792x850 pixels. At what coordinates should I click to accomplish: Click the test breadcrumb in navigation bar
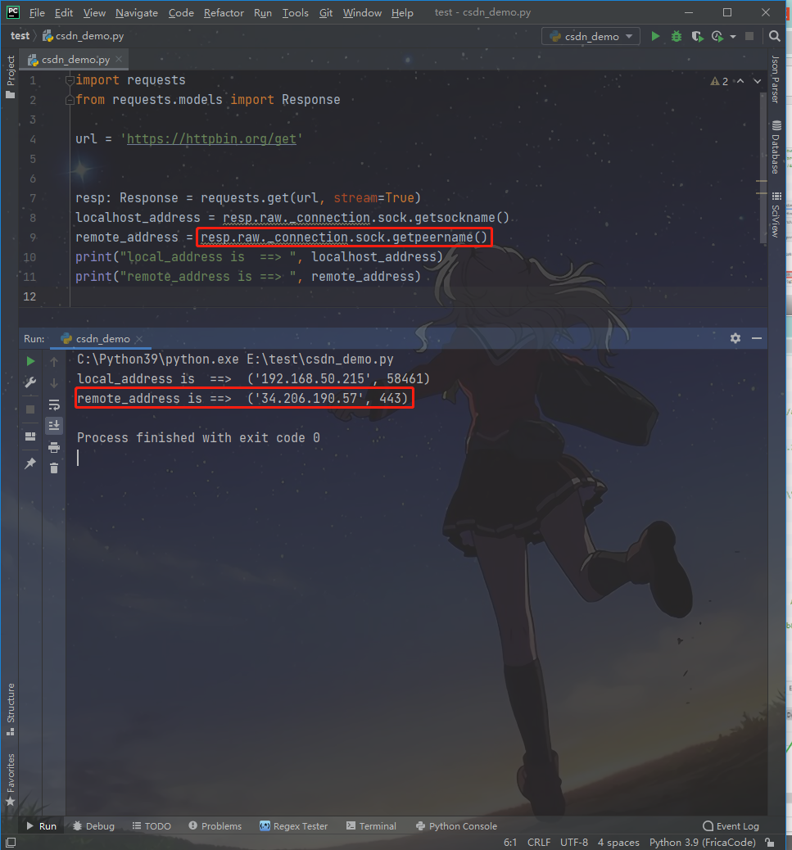click(20, 36)
